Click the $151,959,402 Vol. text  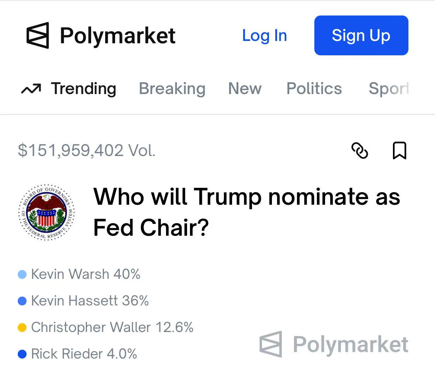point(87,151)
